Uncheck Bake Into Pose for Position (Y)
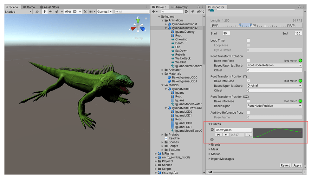This screenshot has height=179, width=311. pos(248,81)
